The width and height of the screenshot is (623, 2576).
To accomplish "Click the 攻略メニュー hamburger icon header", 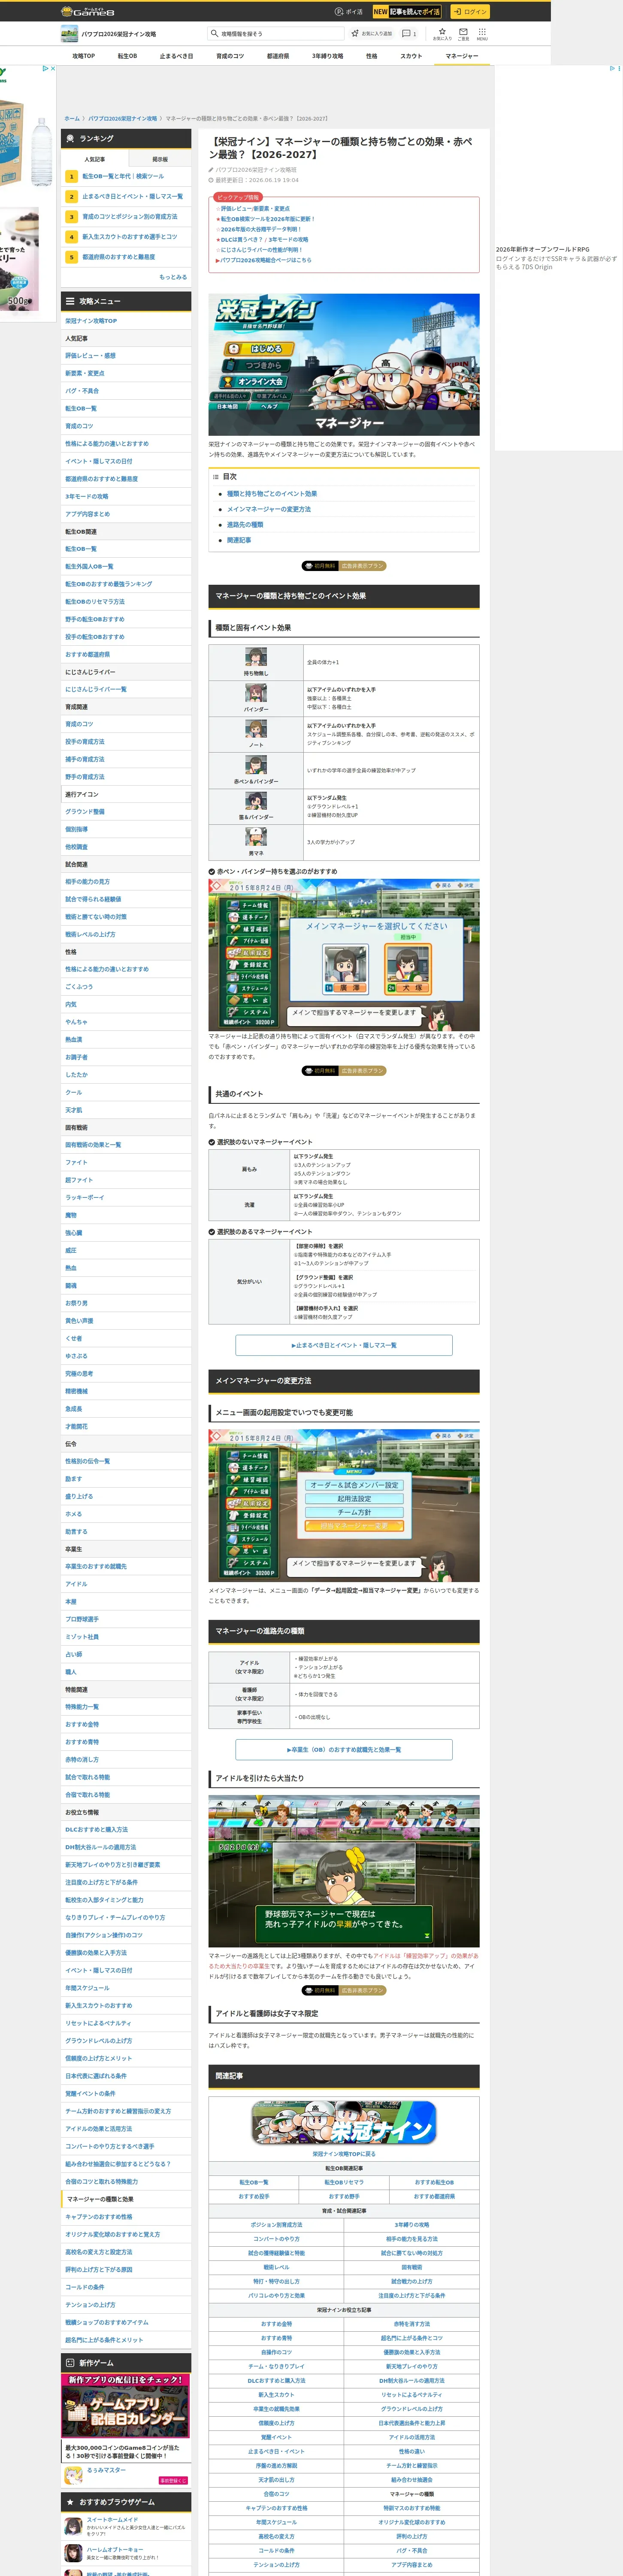I will (69, 300).
